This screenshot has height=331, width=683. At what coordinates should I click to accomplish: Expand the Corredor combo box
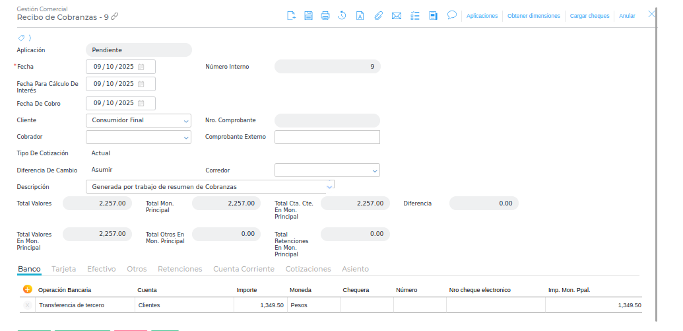click(x=374, y=170)
